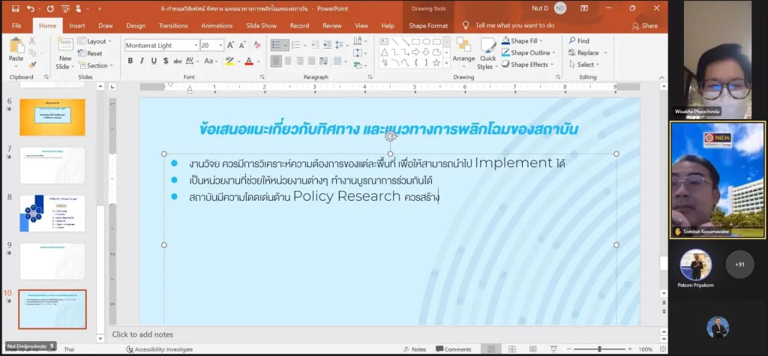Click the Share button
Screen dimensions: 768x356
click(x=644, y=25)
